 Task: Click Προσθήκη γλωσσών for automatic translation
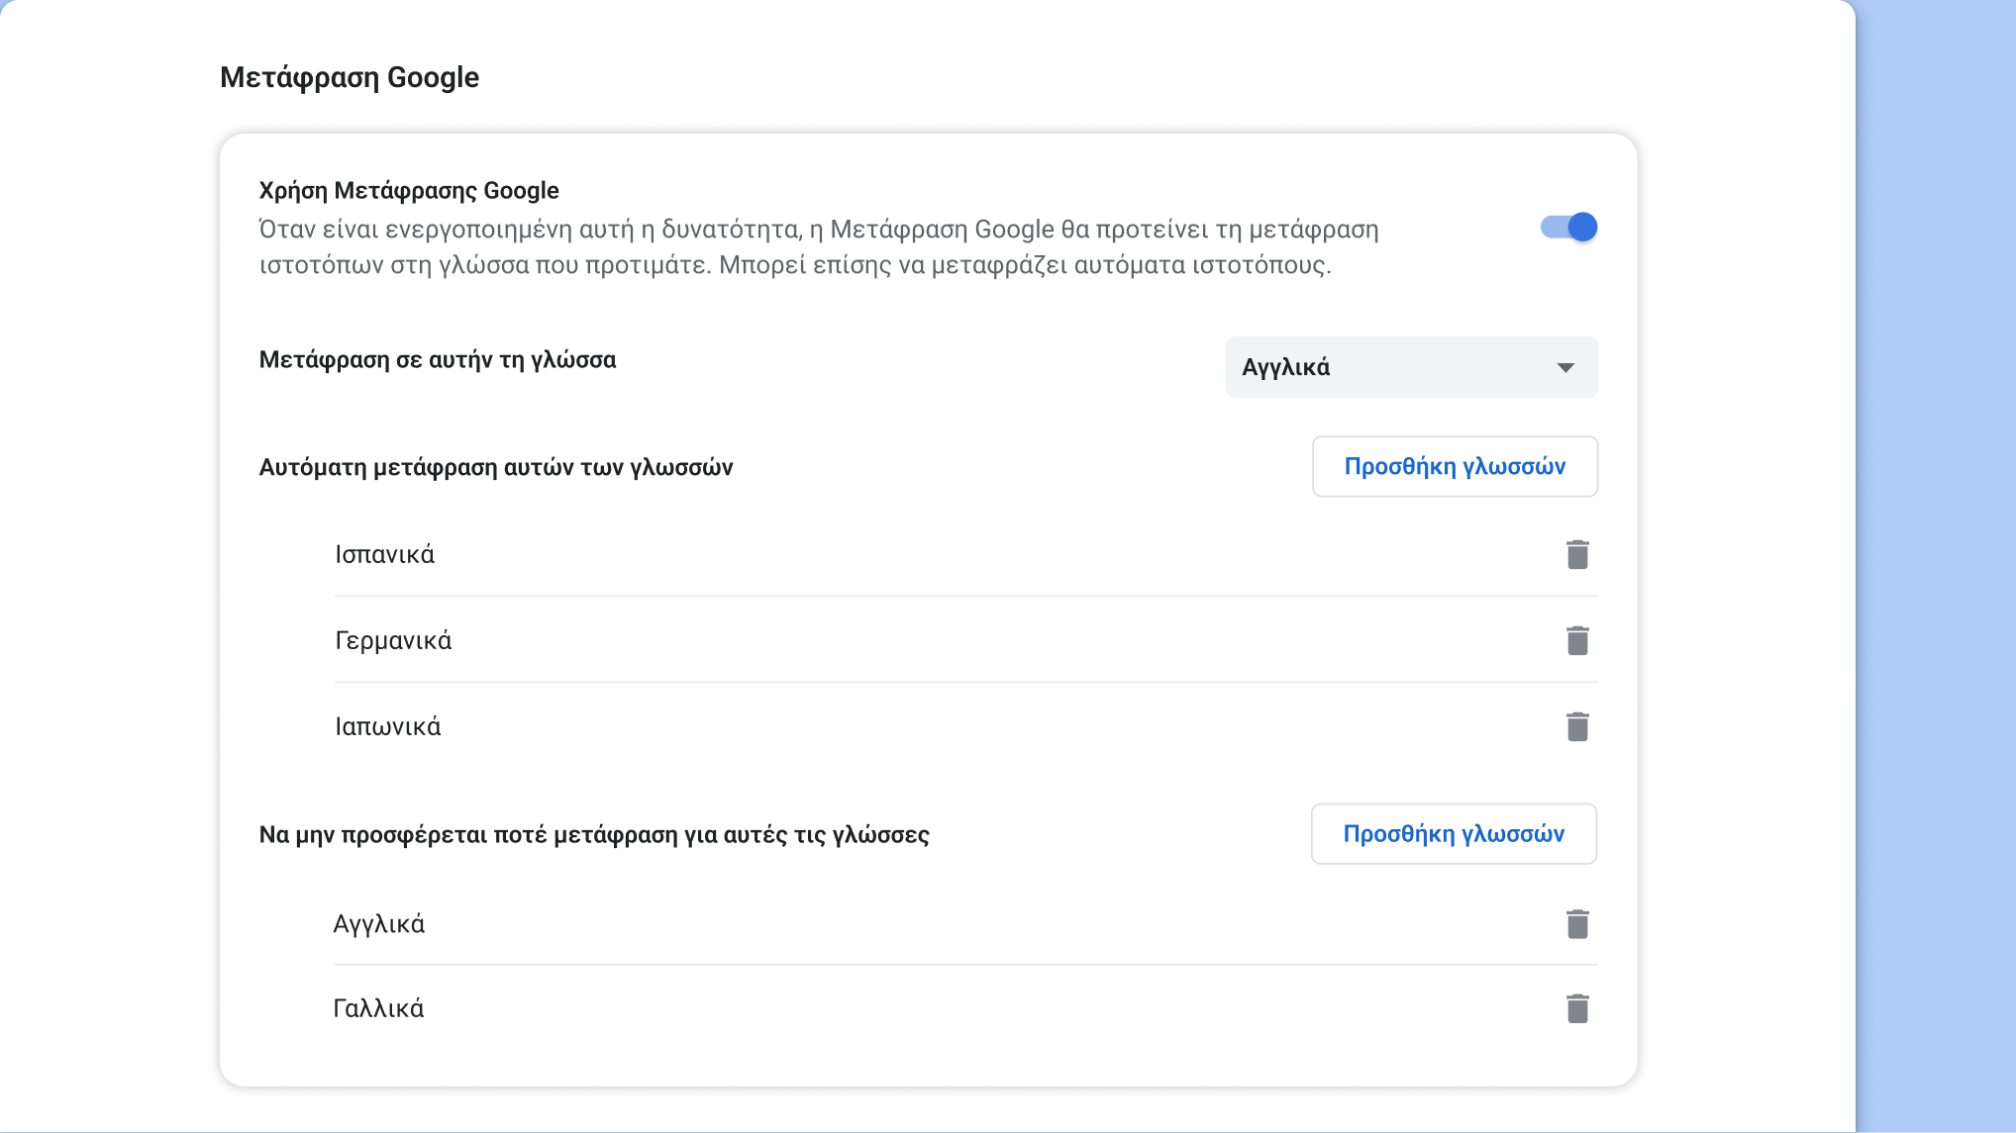1455,466
